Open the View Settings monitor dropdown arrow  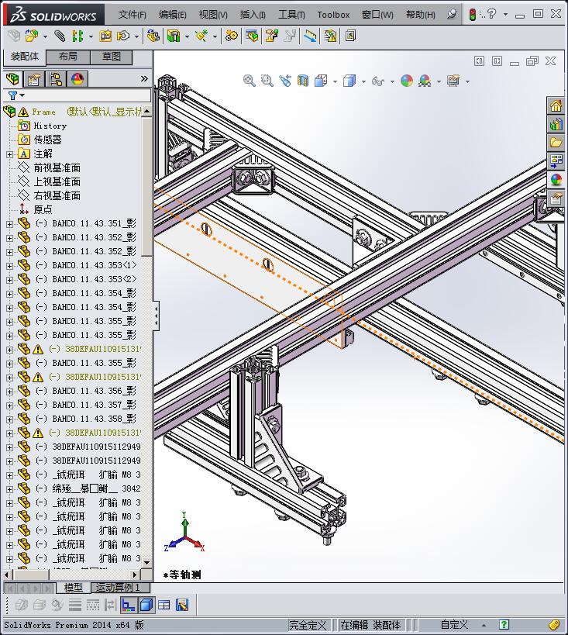point(467,81)
